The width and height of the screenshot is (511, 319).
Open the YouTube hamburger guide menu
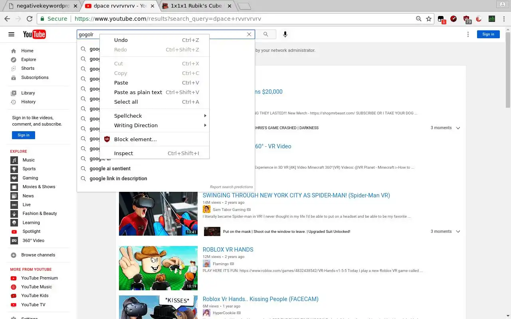(x=11, y=34)
